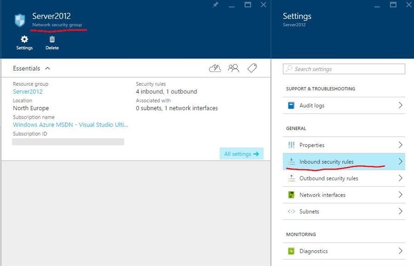414x266 pixels.
Task: Pin the Server2012 blade with pin icon
Action: pyautogui.click(x=216, y=5)
